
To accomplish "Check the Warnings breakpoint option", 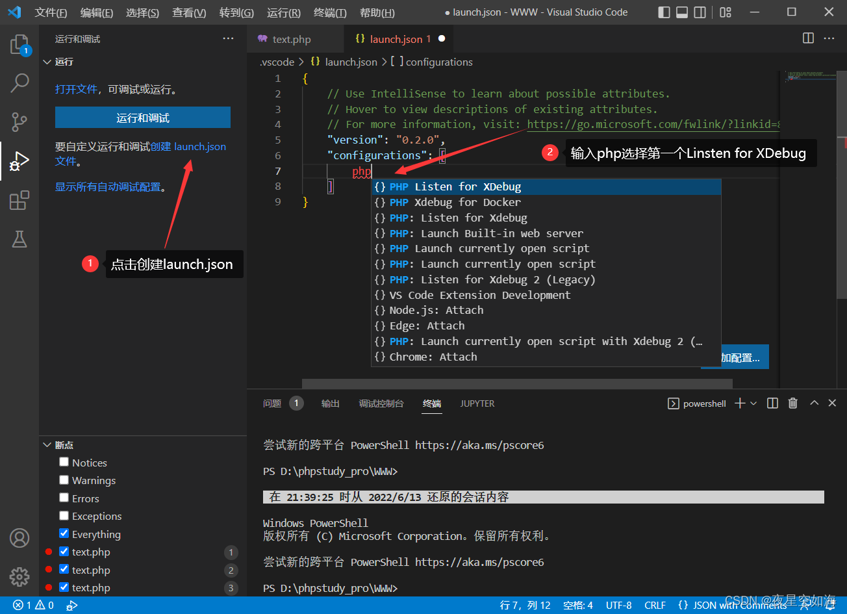I will click(x=64, y=480).
